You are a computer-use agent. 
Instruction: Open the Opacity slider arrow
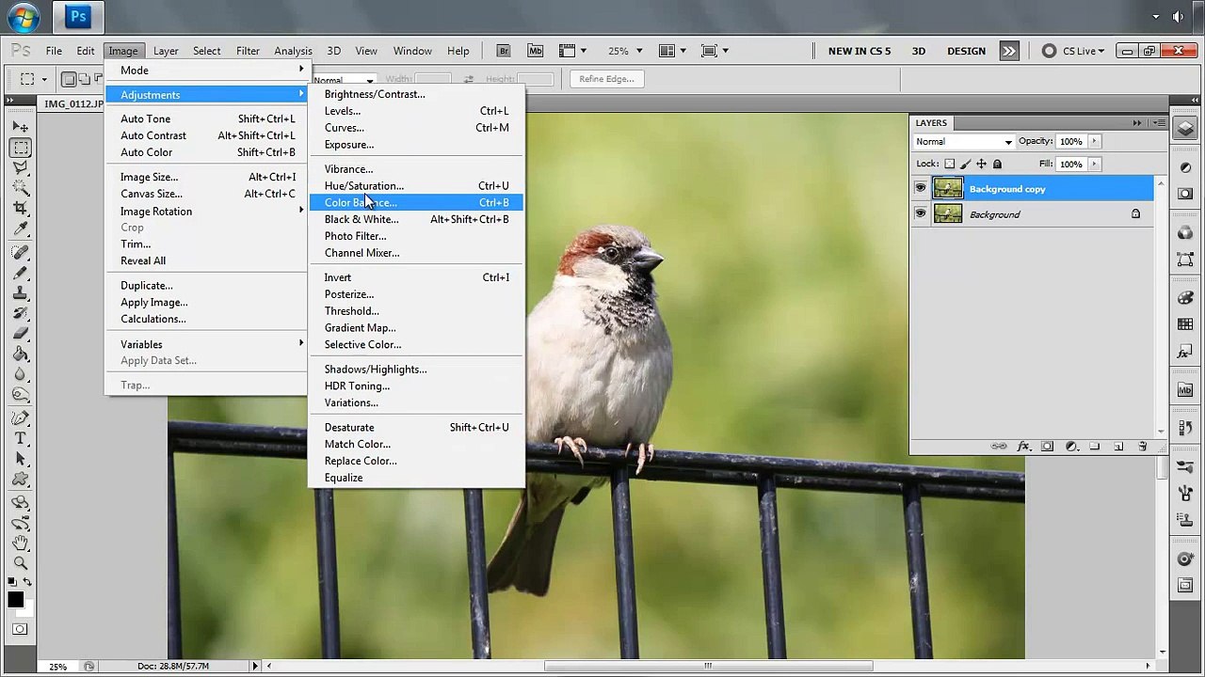coord(1094,141)
